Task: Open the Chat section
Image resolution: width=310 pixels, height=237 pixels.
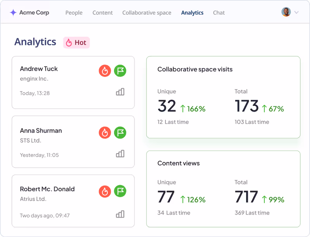Action: tap(219, 13)
